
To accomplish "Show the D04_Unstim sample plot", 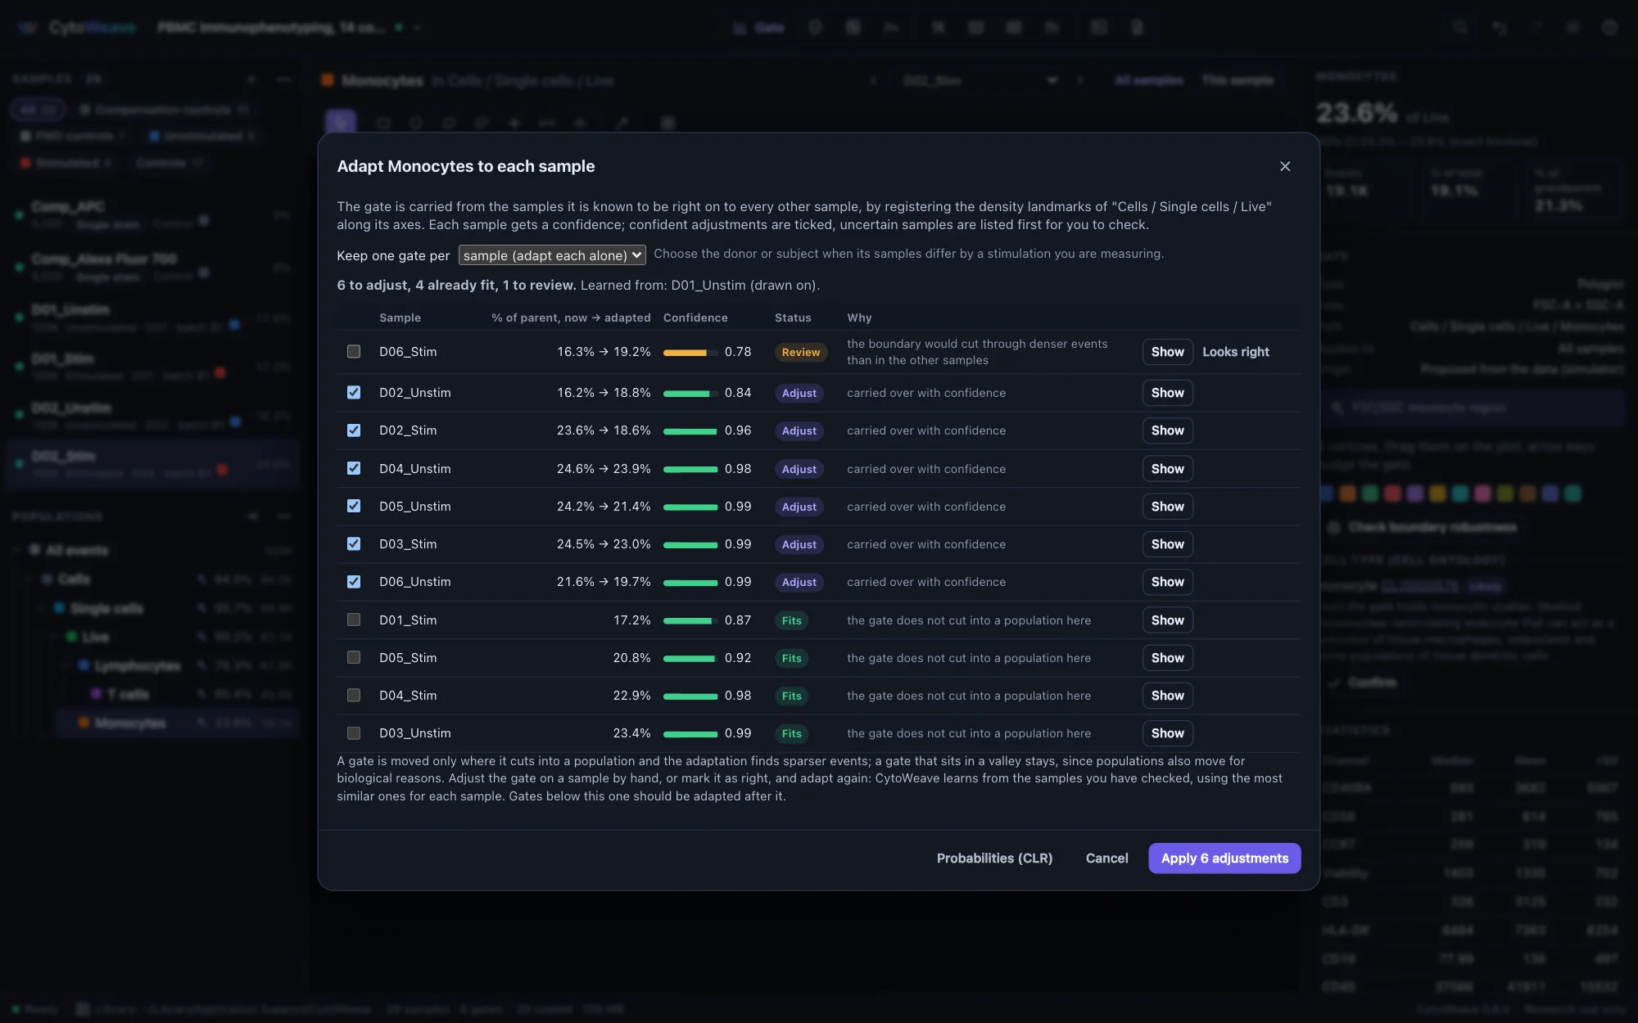I will point(1167,469).
